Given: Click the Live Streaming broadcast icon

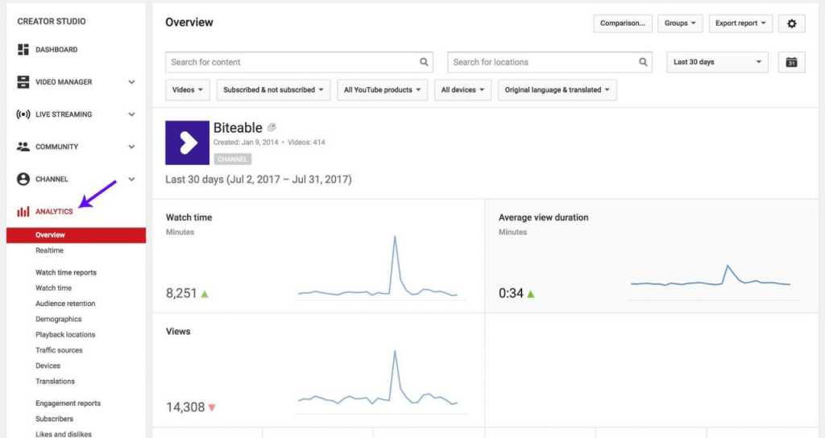Looking at the screenshot, I should [x=23, y=114].
